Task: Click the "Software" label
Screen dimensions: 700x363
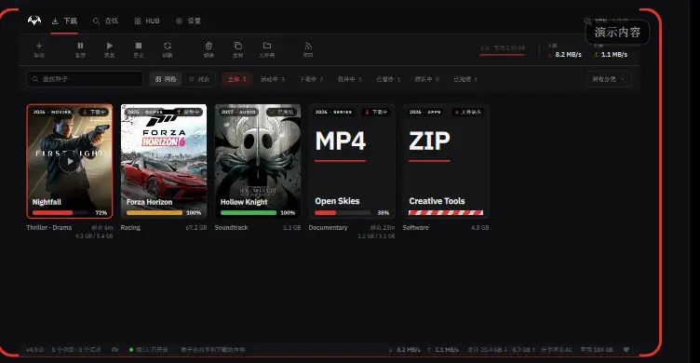Action: coord(415,228)
